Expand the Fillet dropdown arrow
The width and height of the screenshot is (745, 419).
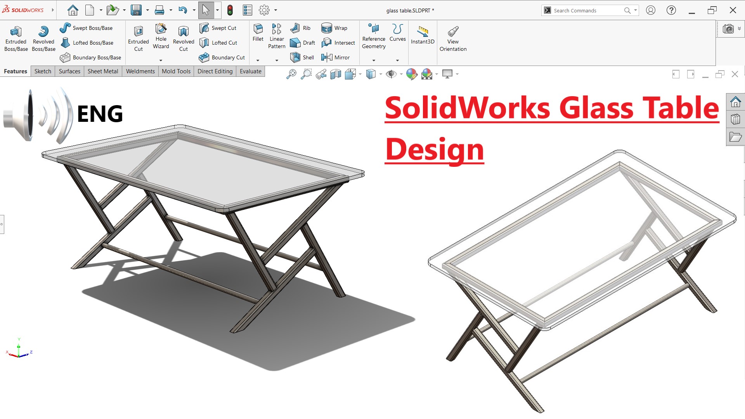(258, 61)
